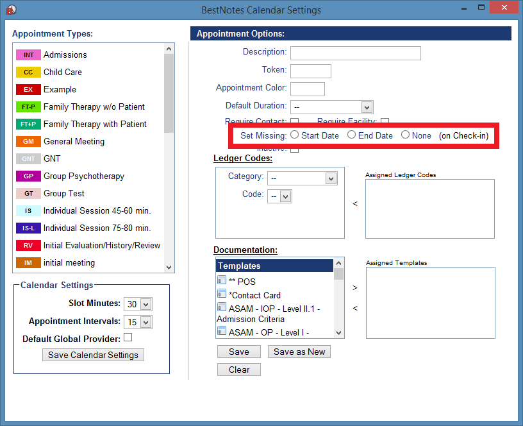Click the CC Child Care tag
Screen dimensions: 523x426
pos(28,72)
